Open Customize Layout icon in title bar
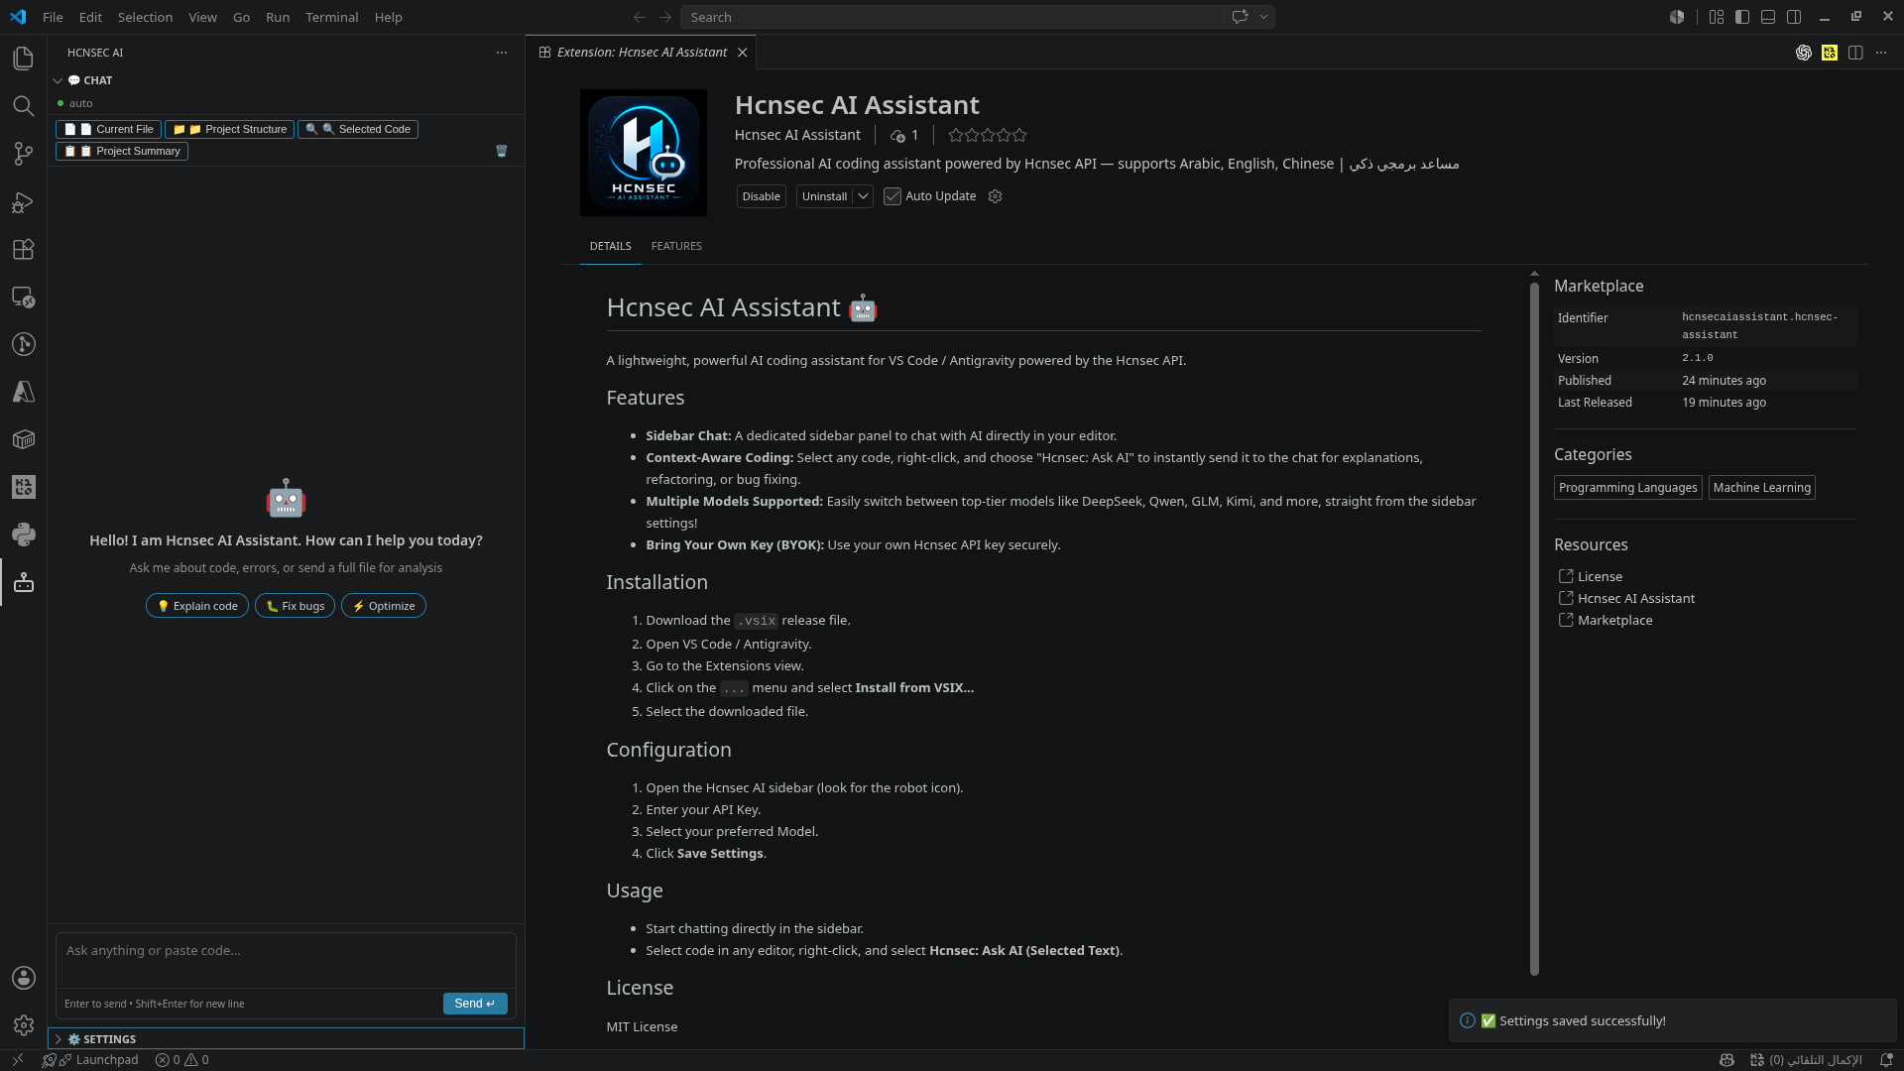This screenshot has height=1071, width=1904. coord(1717,17)
